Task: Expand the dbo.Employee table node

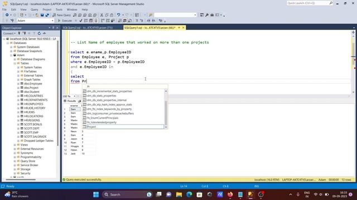Action: [18, 84]
